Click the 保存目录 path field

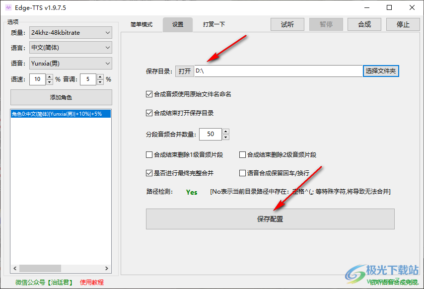(278, 71)
